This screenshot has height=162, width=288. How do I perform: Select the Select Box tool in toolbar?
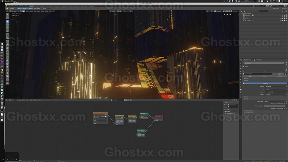coord(7,15)
